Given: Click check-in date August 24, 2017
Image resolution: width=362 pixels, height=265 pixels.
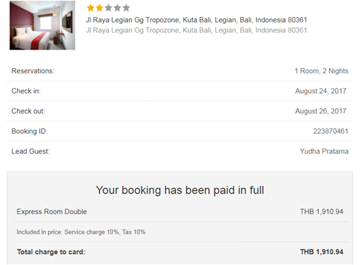Looking at the screenshot, I should [x=320, y=91].
